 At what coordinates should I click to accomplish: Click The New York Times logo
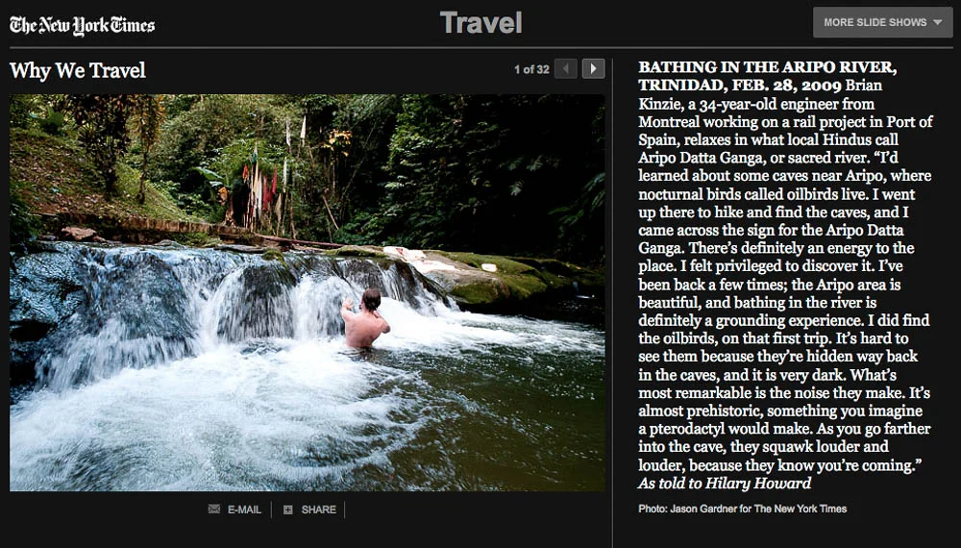click(x=82, y=26)
